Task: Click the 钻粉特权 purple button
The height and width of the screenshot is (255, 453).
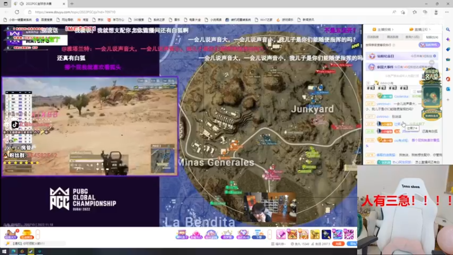Action: pyautogui.click(x=429, y=45)
